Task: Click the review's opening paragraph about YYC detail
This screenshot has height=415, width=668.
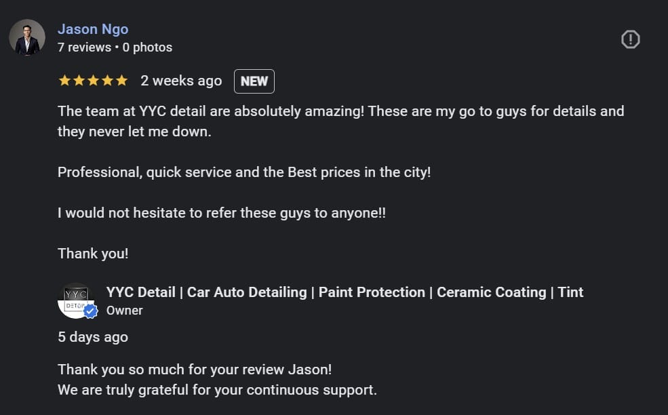Action: pos(340,121)
